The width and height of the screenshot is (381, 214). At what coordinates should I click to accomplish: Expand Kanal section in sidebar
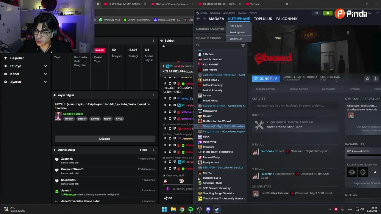pos(45,74)
